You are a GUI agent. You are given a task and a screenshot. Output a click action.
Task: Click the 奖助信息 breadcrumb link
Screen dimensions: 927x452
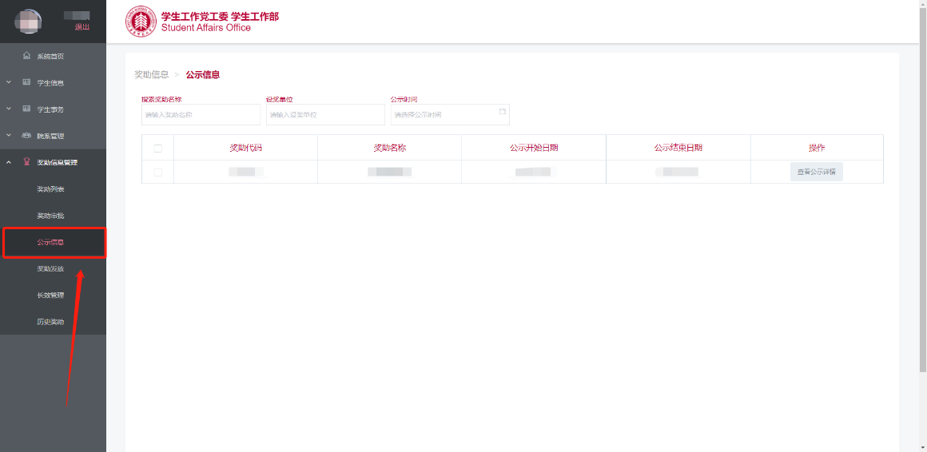tap(151, 74)
